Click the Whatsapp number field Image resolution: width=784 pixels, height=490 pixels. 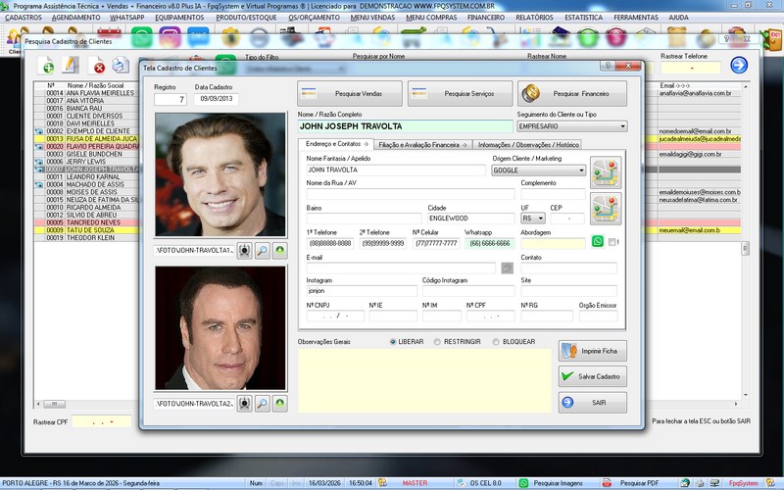[x=489, y=243]
